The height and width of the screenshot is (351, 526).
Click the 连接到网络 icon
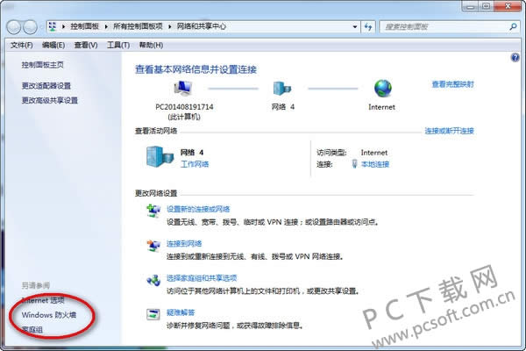point(153,245)
